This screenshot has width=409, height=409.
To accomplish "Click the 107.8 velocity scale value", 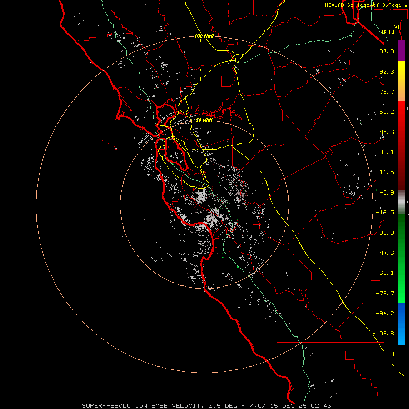I will (x=385, y=51).
